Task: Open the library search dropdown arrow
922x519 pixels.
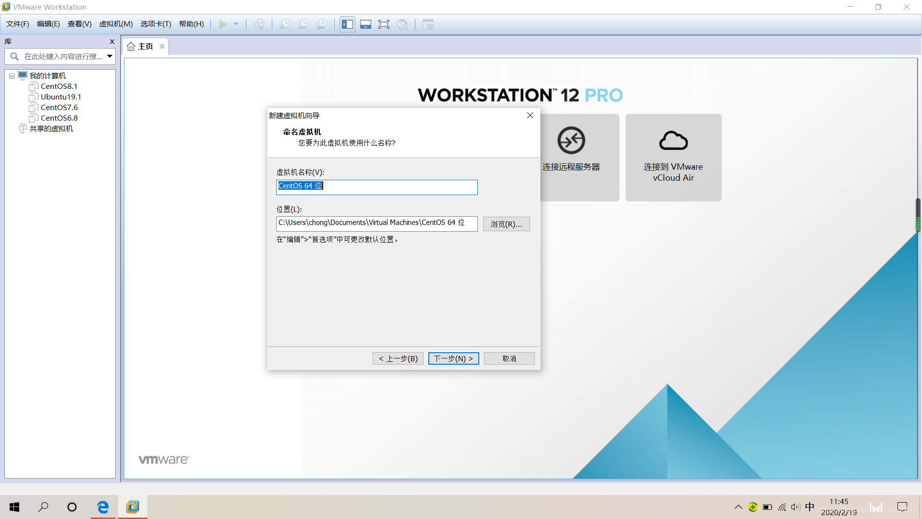Action: click(110, 57)
